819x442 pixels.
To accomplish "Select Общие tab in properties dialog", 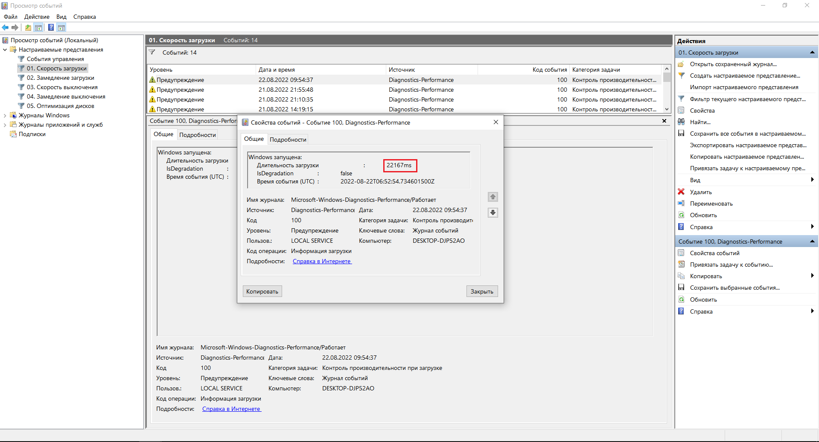I will [254, 139].
